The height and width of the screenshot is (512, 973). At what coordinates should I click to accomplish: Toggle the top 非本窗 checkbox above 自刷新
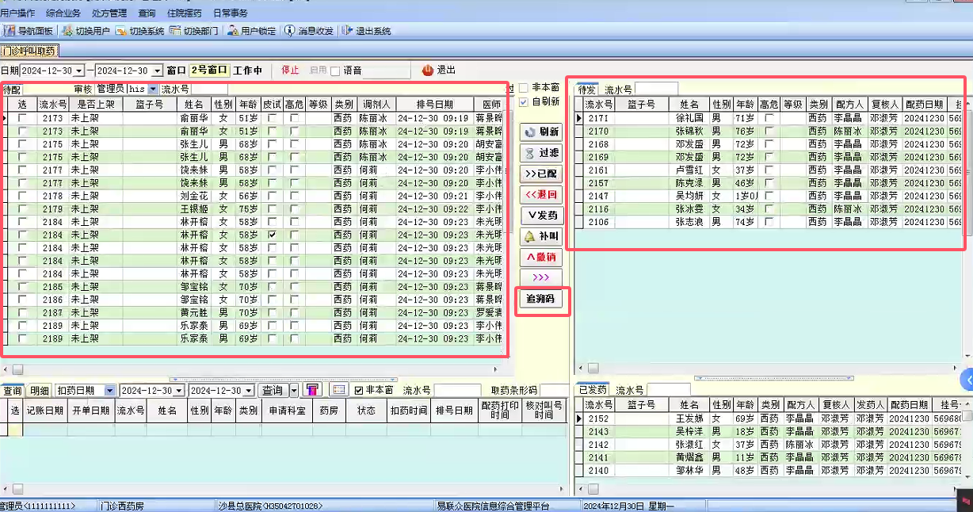tap(523, 88)
